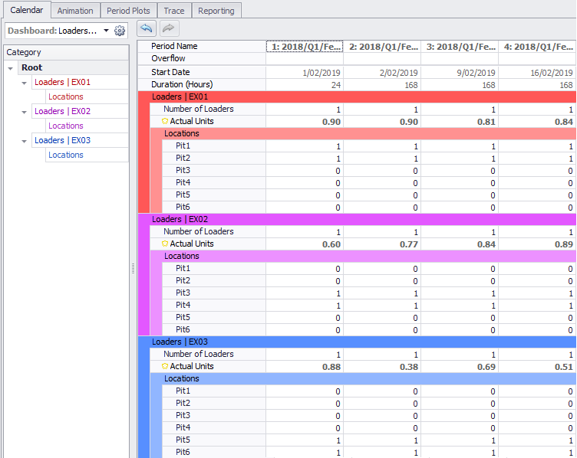577x458 pixels.
Task: Collapse Loaders | EX01 tree node
Action: [25, 83]
